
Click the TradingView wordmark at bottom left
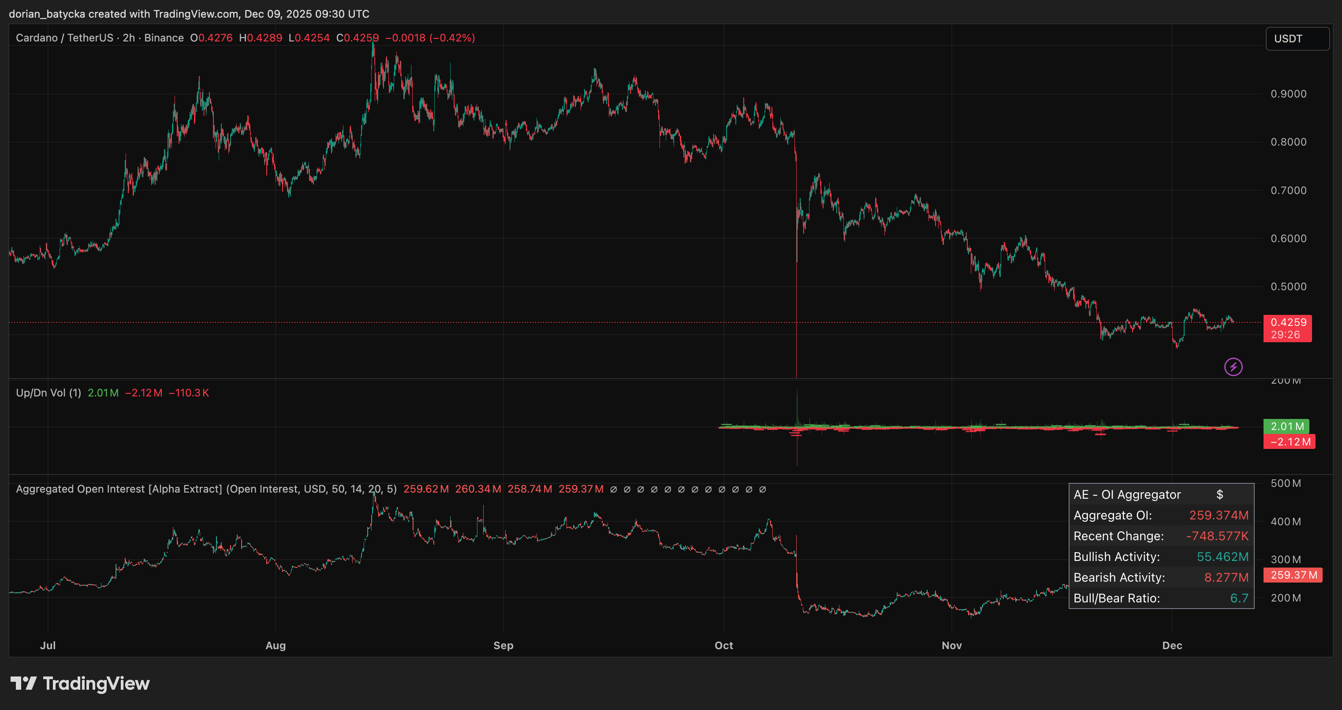[x=97, y=684]
